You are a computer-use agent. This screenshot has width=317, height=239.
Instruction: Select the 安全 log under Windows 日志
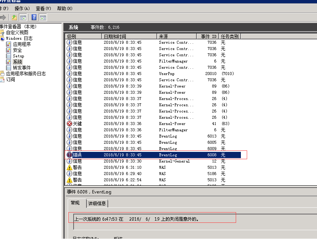17,50
